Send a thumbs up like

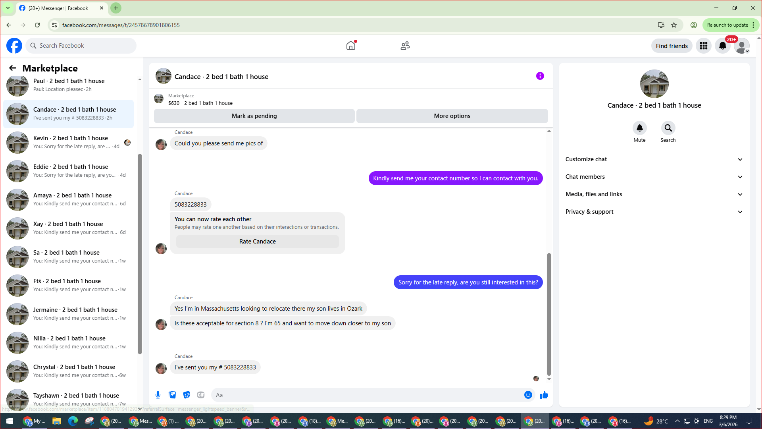(x=544, y=395)
